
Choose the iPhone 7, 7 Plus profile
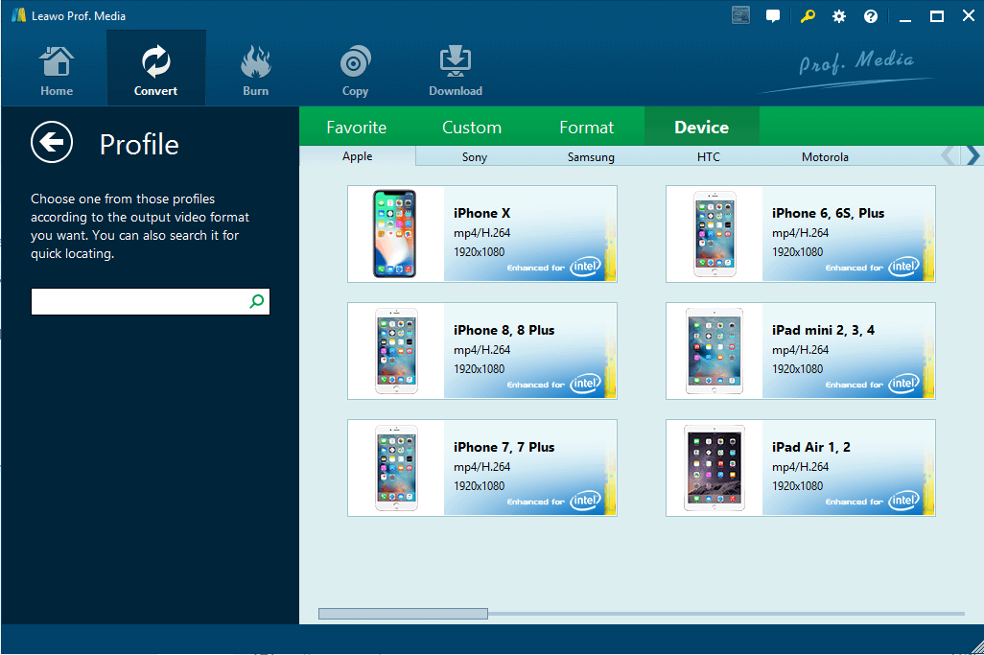(x=482, y=468)
